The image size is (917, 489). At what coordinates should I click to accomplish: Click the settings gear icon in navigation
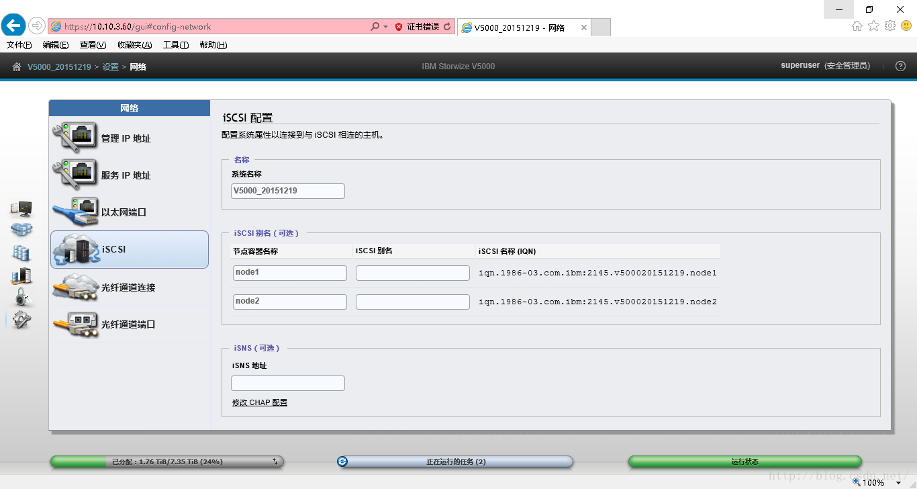click(21, 320)
